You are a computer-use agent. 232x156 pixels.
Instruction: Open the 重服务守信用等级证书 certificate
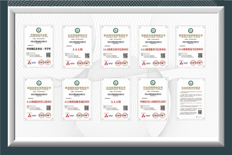coord(153,46)
